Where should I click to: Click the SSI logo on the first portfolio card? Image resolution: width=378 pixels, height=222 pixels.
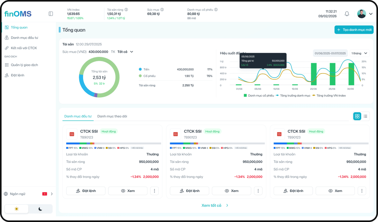[72, 134]
